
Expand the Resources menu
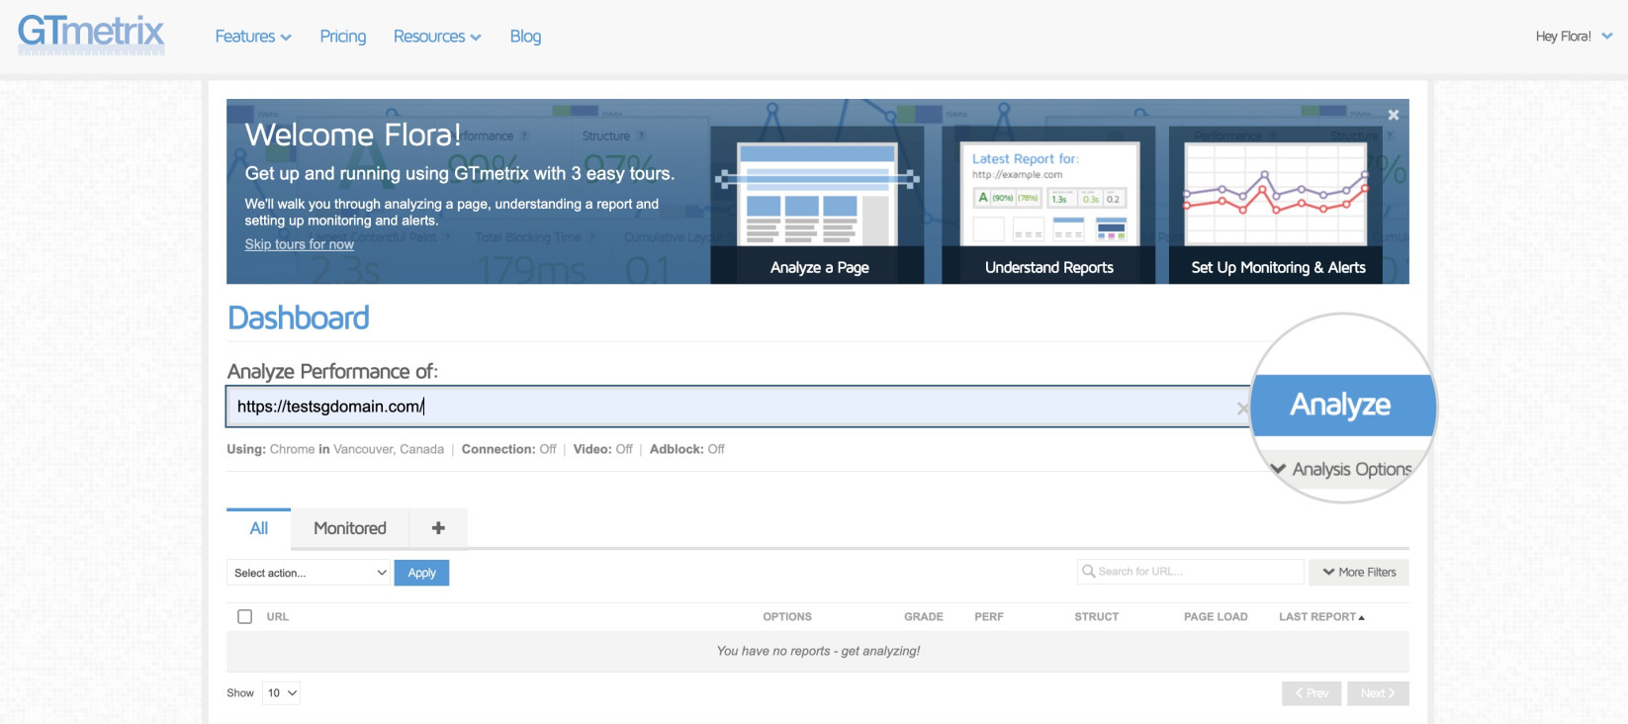pyautogui.click(x=437, y=37)
